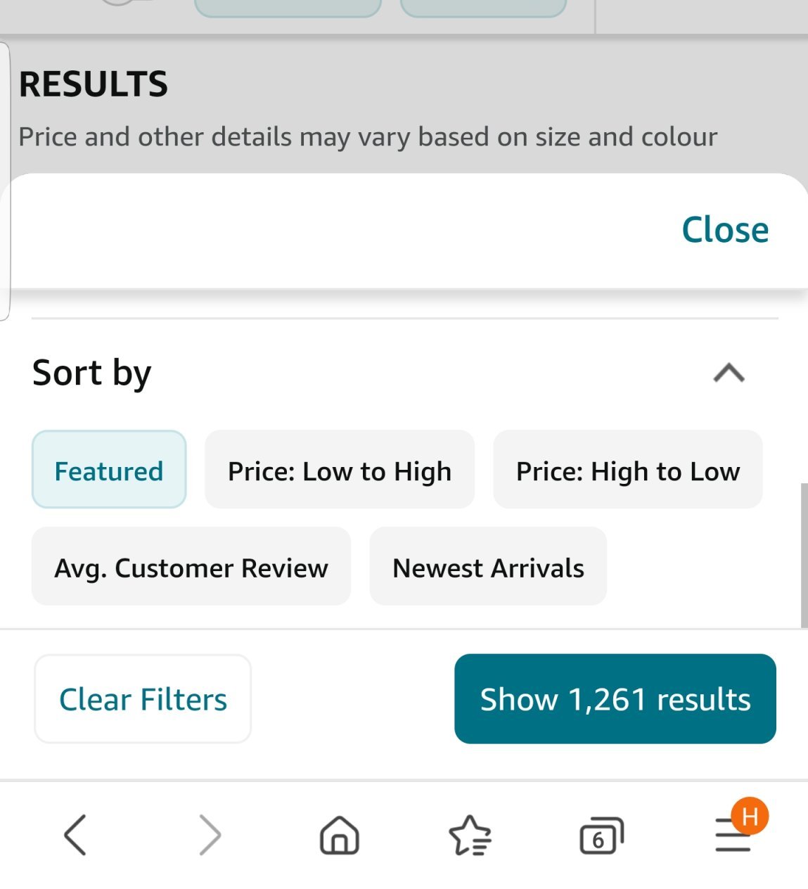This screenshot has height=889, width=808.
Task: Select the Featured sort option
Action: point(109,470)
